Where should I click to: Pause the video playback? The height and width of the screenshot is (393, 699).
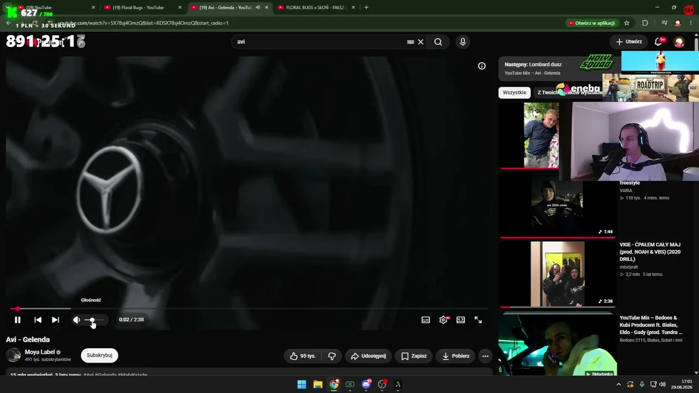point(17,320)
